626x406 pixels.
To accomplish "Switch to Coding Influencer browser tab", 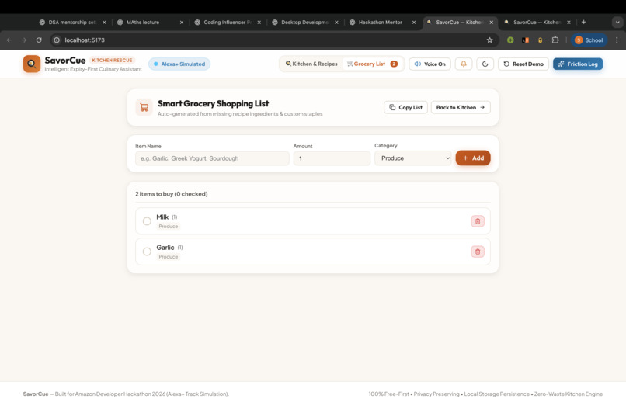I will coord(227,23).
